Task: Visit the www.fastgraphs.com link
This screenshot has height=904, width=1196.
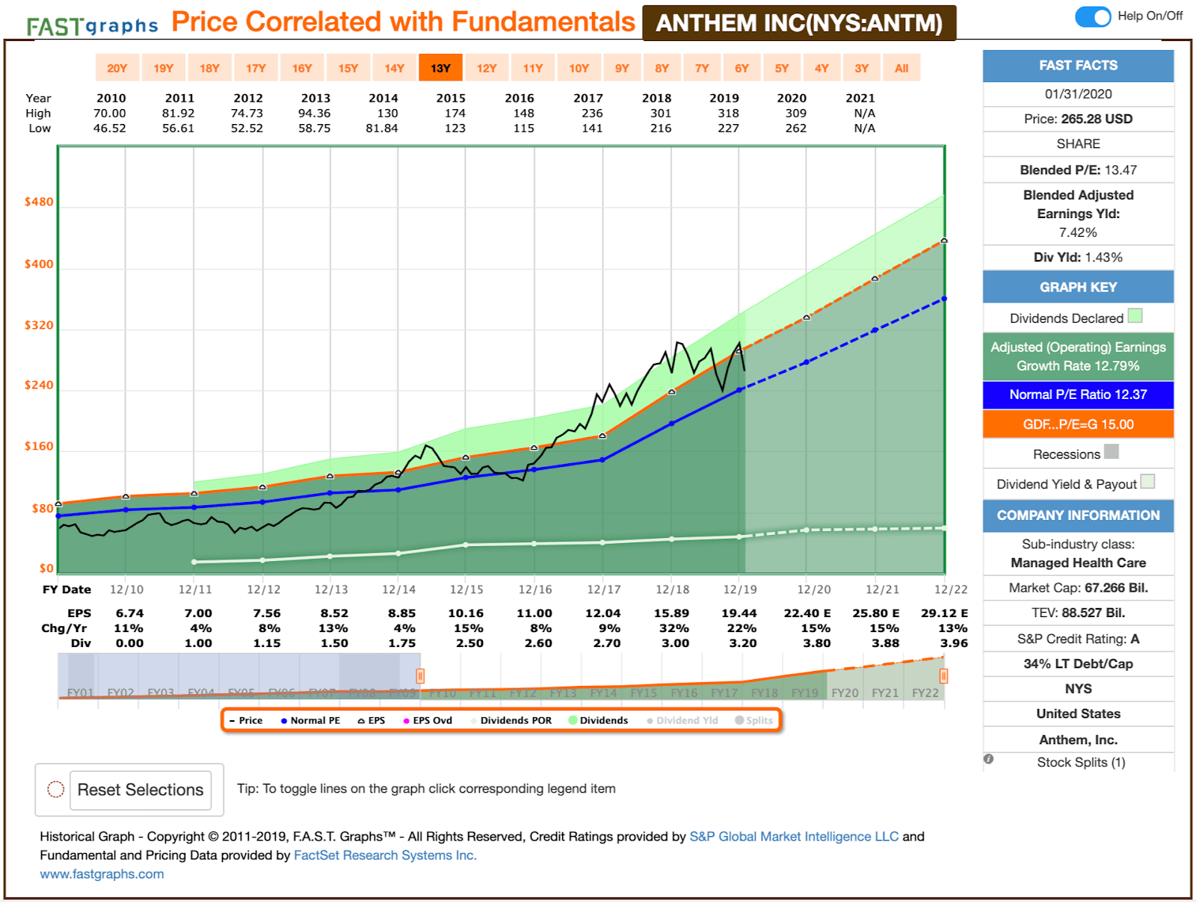Action: (x=102, y=873)
